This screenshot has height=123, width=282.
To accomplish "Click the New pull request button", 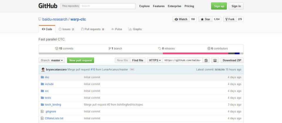I will point(80,60).
